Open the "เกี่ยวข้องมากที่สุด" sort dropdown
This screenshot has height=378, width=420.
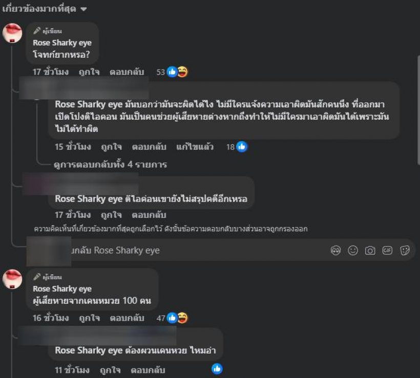point(44,9)
